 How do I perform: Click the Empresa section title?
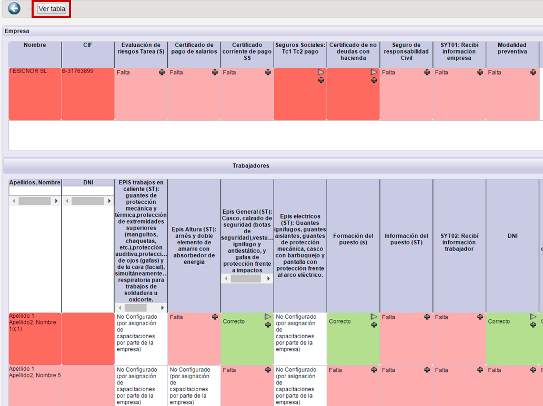[x=17, y=31]
